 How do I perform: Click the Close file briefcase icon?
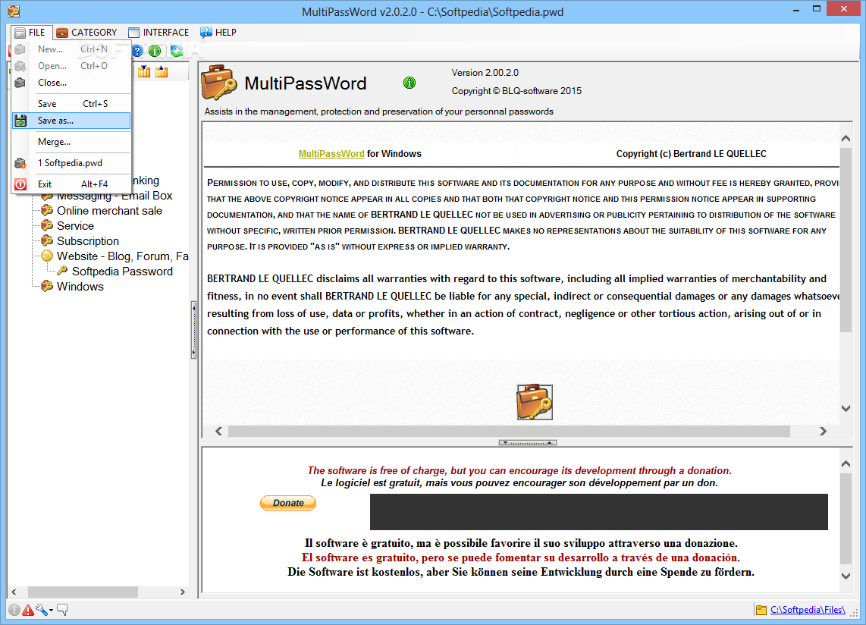click(20, 83)
